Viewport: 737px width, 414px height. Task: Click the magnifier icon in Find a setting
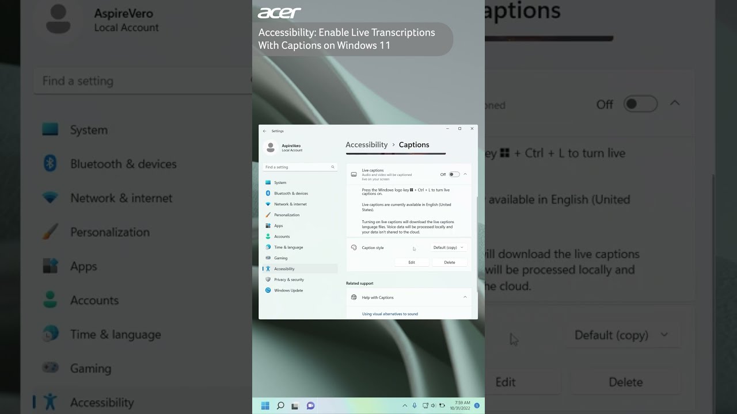(x=333, y=167)
